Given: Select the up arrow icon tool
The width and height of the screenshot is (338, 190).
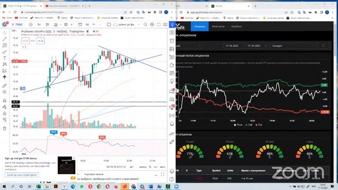Looking at the screenshot, I should click(x=5, y=77).
